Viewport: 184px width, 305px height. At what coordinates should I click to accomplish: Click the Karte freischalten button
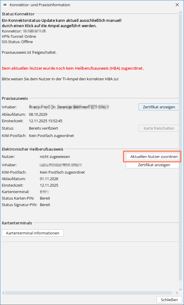(x=159, y=128)
